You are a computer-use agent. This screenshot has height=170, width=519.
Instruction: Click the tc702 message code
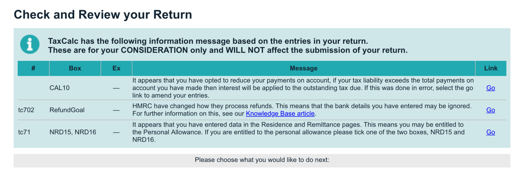click(x=26, y=110)
